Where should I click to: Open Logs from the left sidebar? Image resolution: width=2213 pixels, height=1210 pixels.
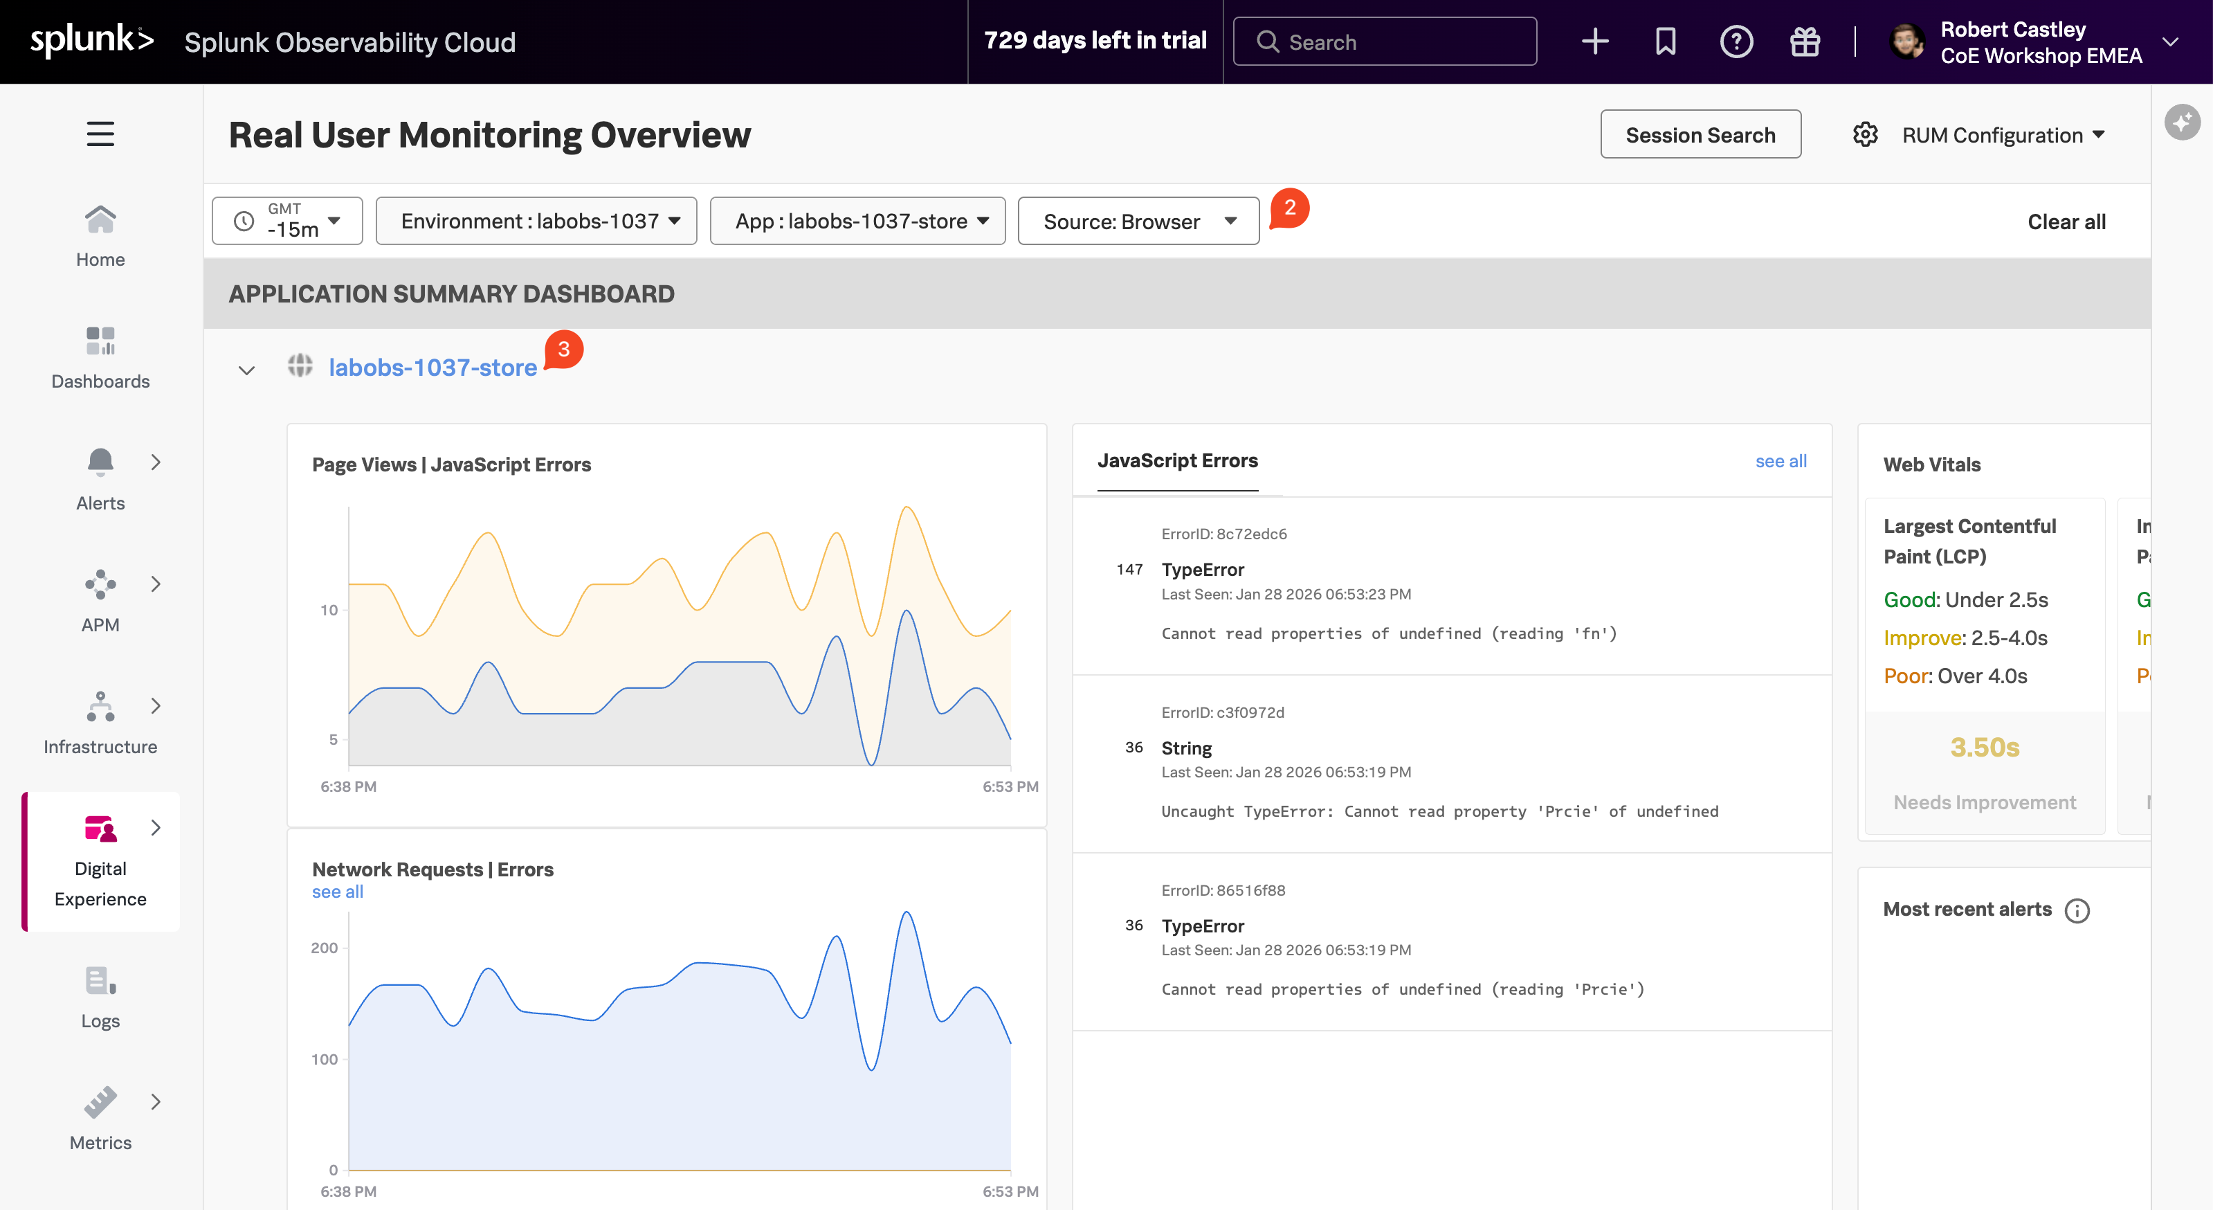pyautogui.click(x=100, y=997)
